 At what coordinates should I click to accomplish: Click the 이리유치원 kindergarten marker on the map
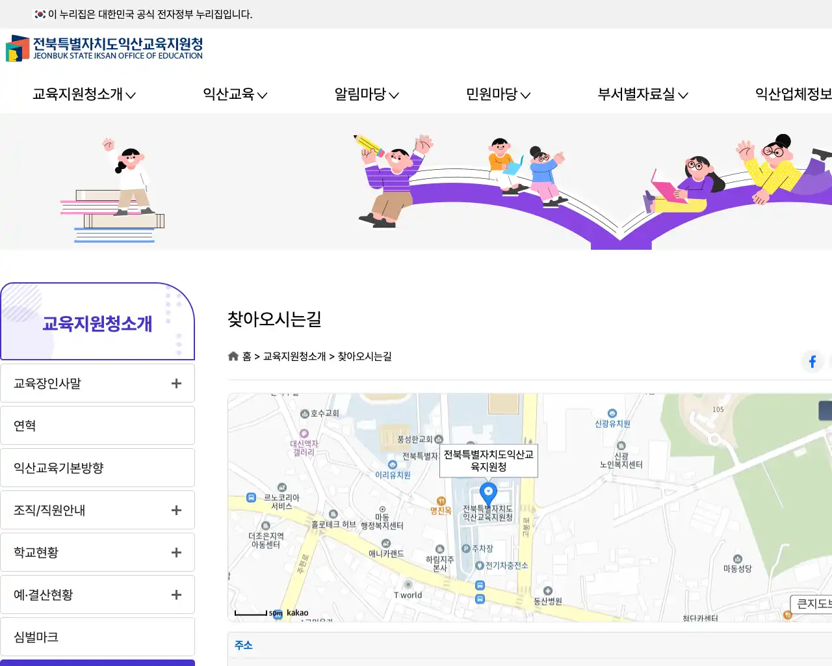pos(393,465)
